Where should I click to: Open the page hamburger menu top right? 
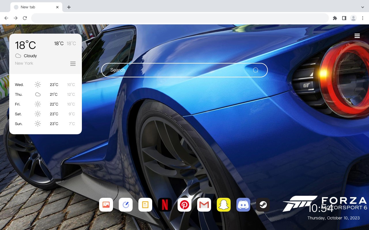[x=357, y=36]
